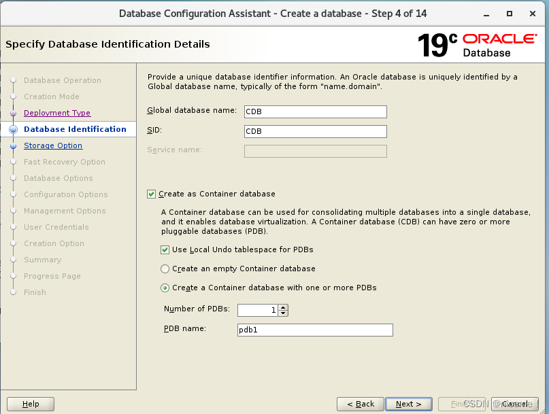Click Creation Mode step label
This screenshot has height=414, width=549.
(52, 97)
